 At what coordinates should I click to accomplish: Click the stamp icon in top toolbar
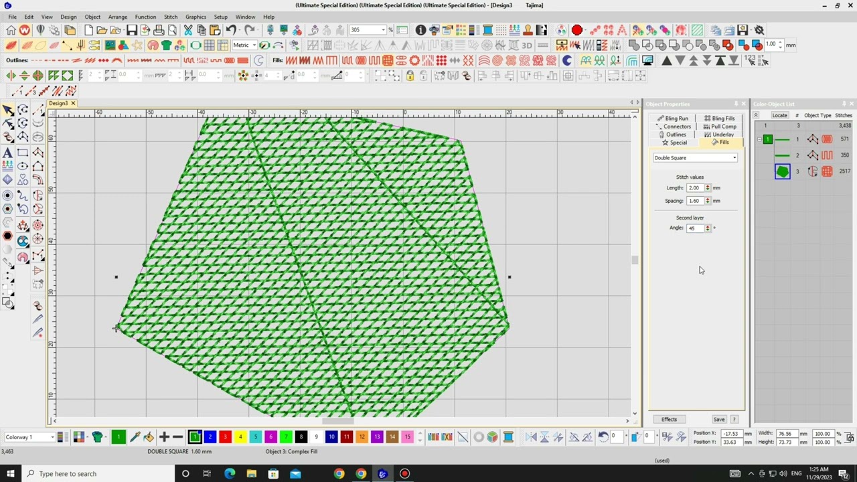point(528,30)
